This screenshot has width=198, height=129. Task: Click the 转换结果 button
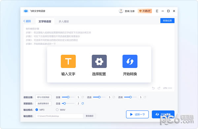(167, 20)
